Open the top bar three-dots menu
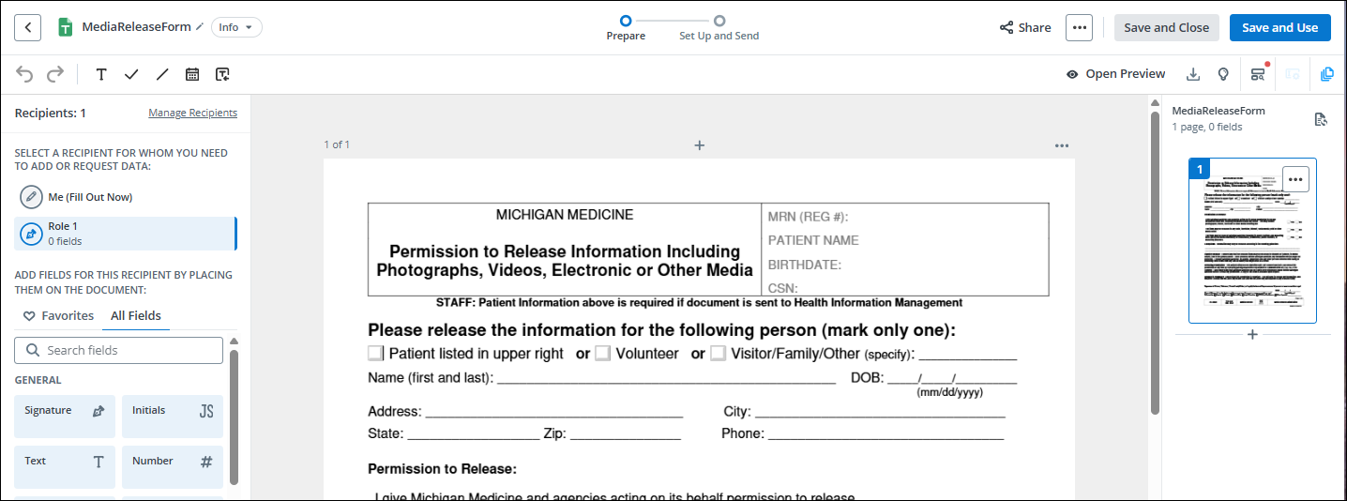 [1079, 27]
